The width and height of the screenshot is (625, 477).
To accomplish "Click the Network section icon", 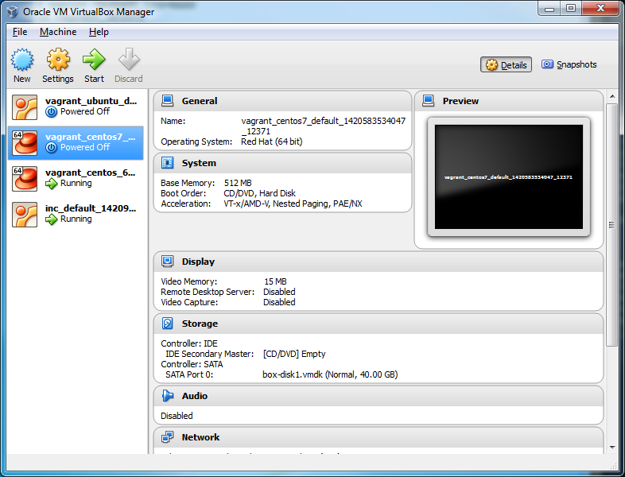I will (x=168, y=437).
